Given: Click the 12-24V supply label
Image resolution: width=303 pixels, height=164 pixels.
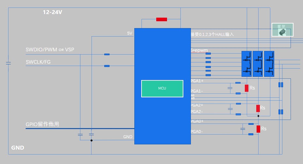Looking at the screenshot, I should [x=52, y=12].
